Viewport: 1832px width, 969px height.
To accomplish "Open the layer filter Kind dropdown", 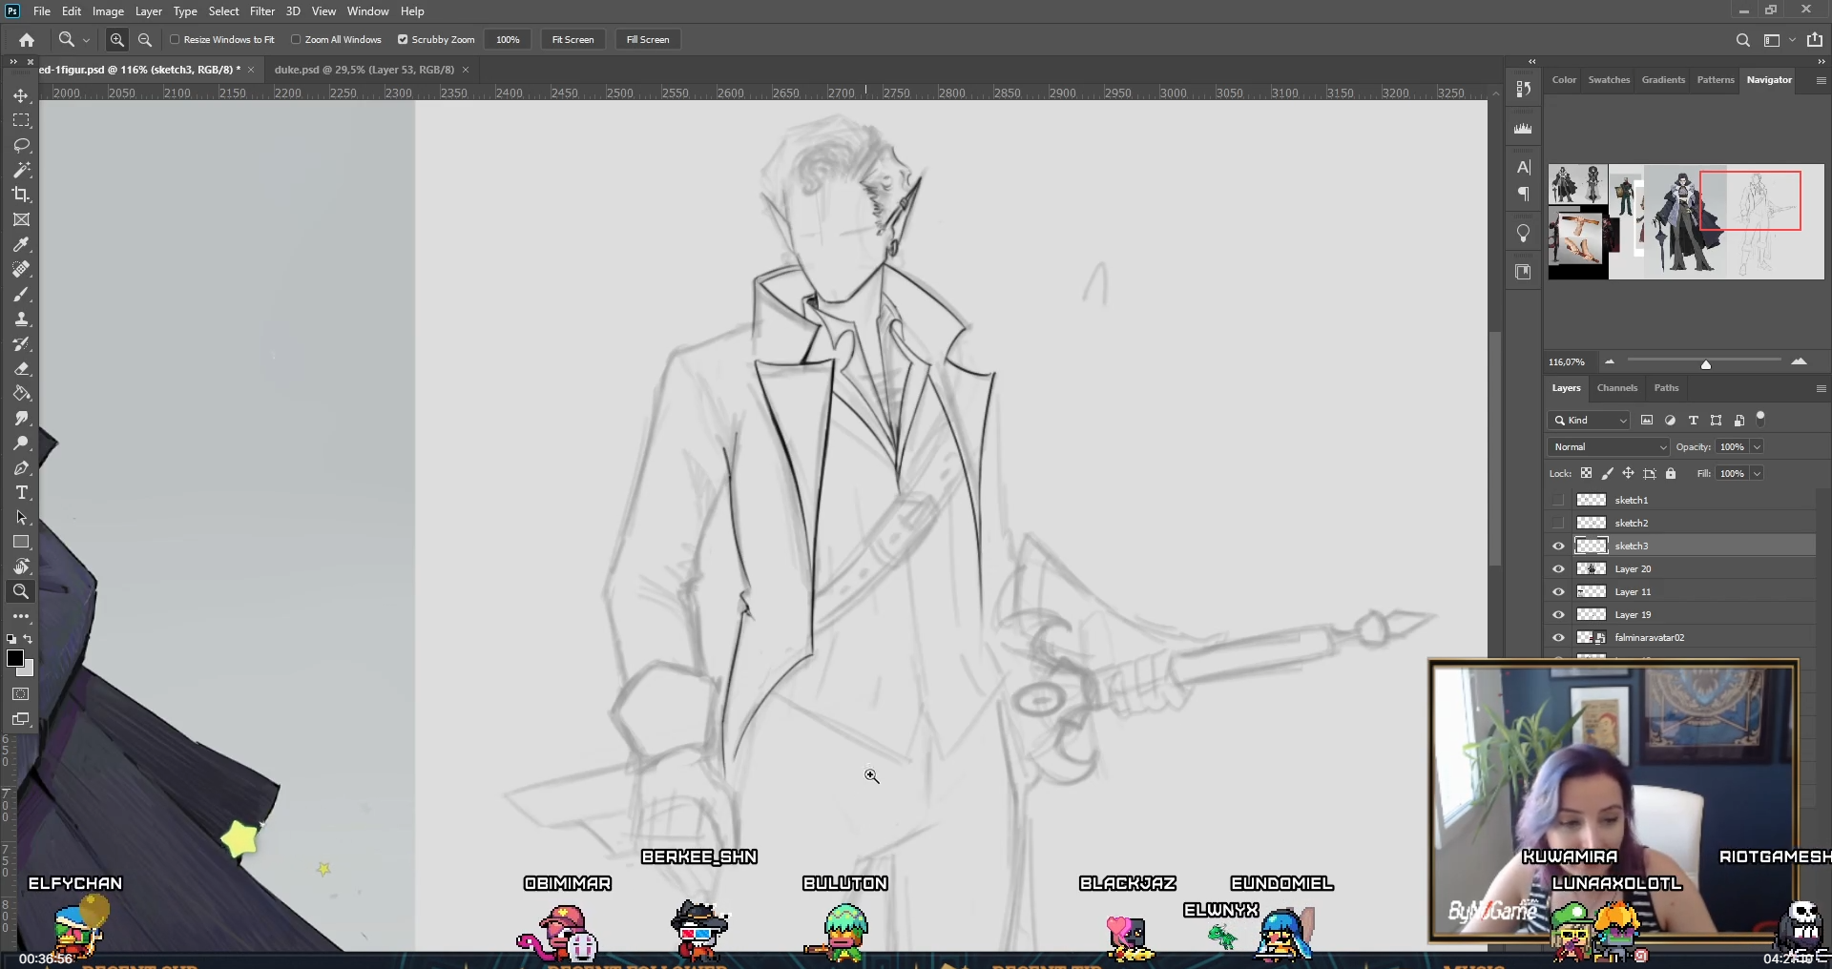I will [x=1590, y=421].
